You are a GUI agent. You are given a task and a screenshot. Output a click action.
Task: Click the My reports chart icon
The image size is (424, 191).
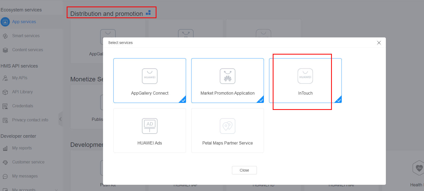[x=5, y=148]
